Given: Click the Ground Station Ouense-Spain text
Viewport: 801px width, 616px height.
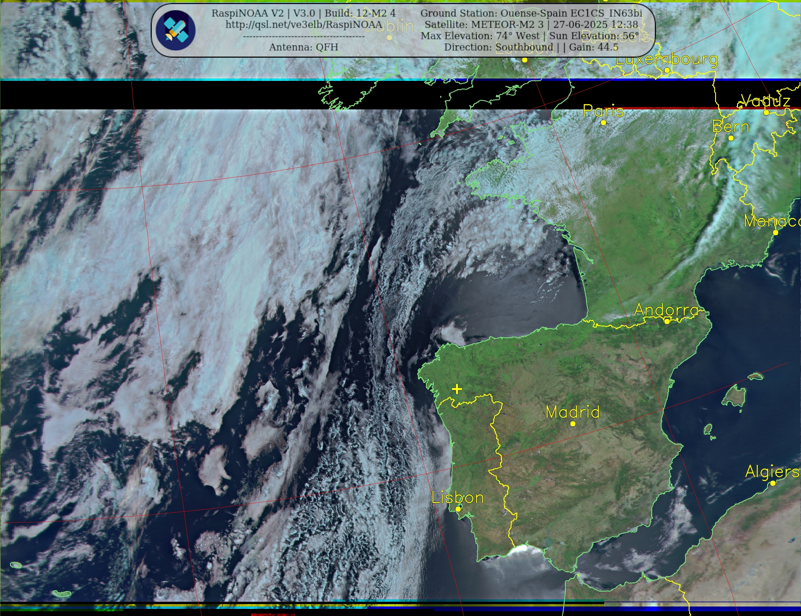Looking at the screenshot, I should 531,13.
